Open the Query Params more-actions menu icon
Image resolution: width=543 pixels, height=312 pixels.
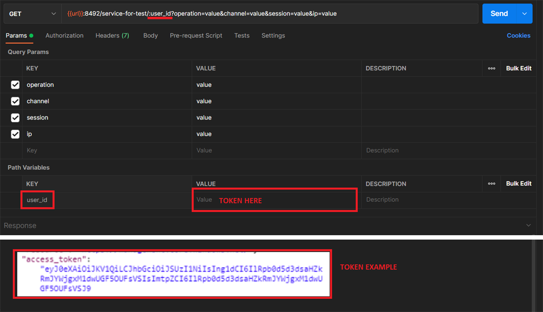tap(491, 68)
